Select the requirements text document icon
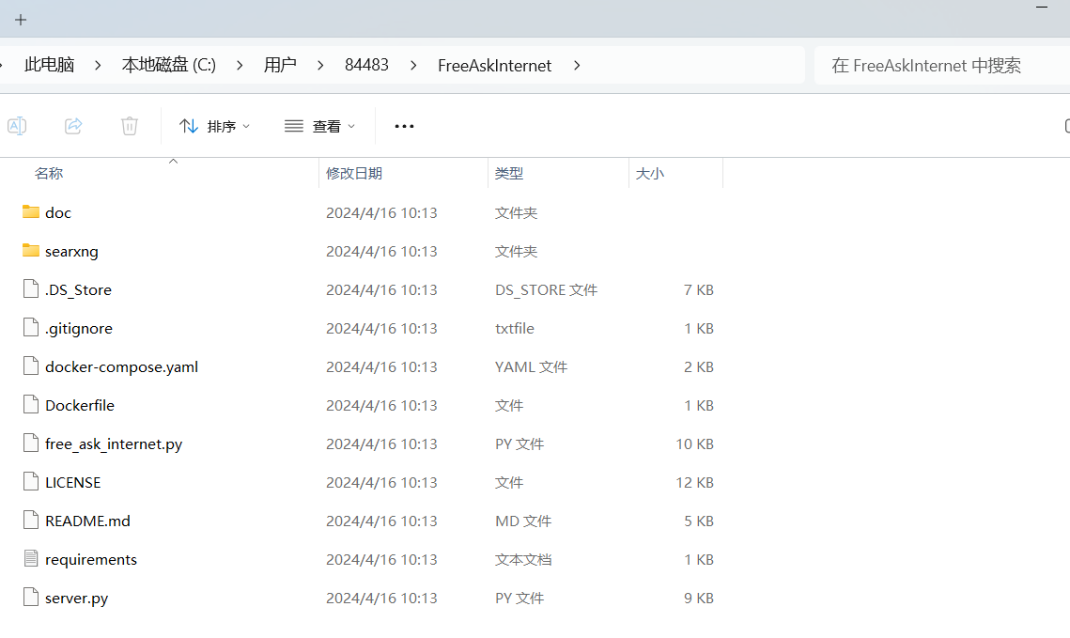Viewport: 1070px width, 638px height. click(x=32, y=559)
